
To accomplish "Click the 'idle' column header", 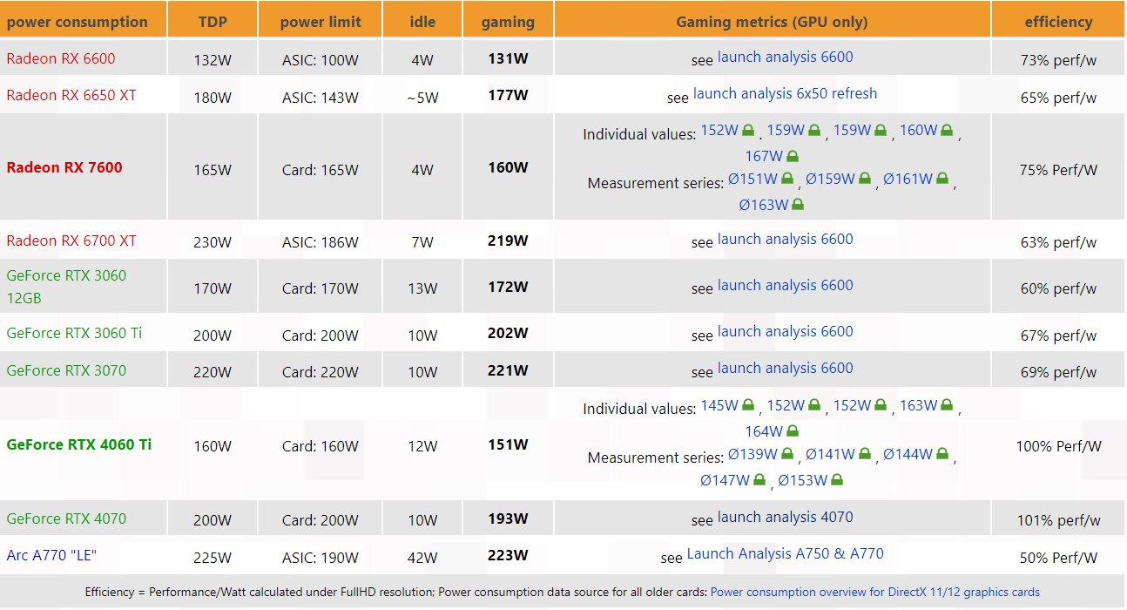I will pyautogui.click(x=422, y=23).
